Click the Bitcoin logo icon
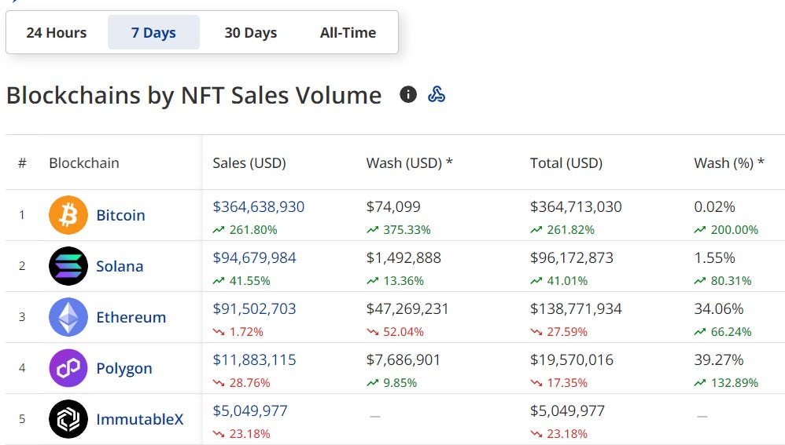This screenshot has width=785, height=445. 68,215
